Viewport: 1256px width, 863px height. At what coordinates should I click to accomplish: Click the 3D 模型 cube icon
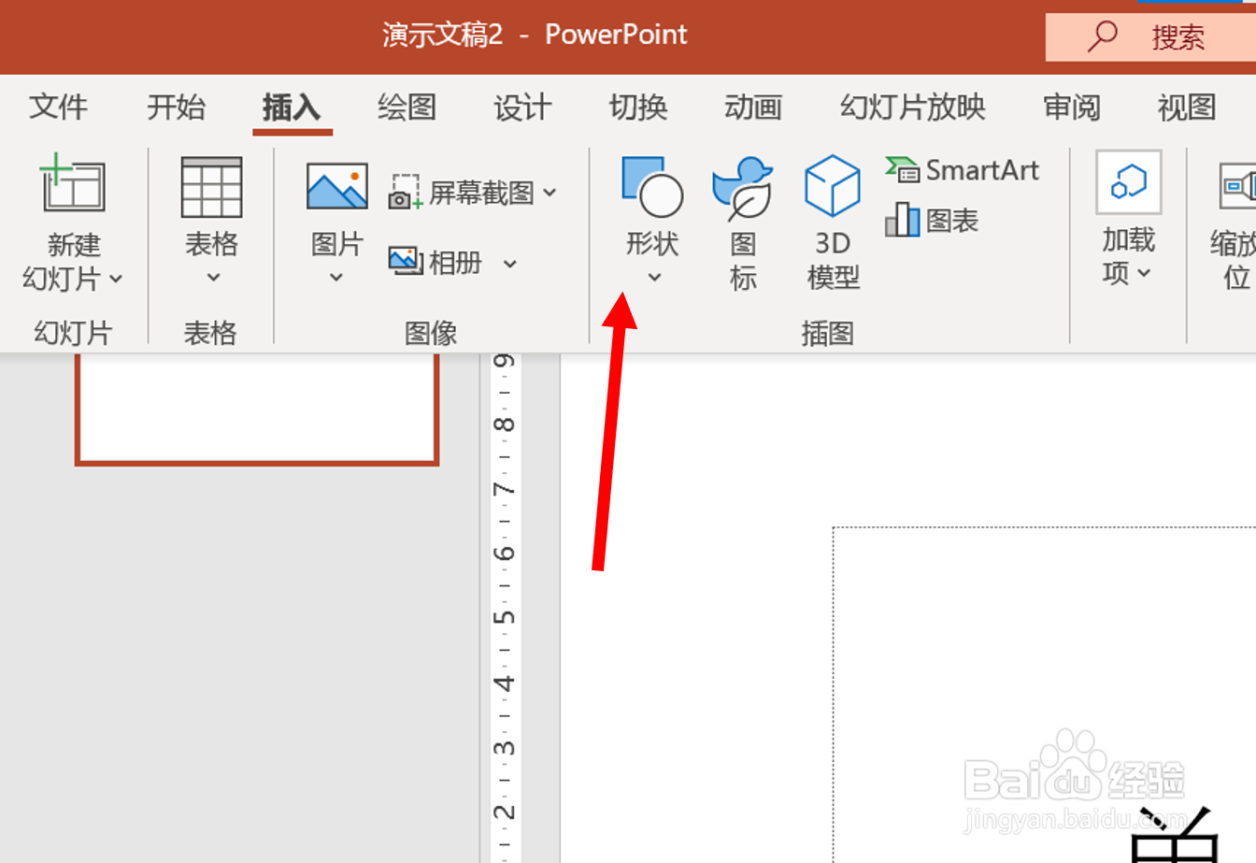click(x=832, y=185)
